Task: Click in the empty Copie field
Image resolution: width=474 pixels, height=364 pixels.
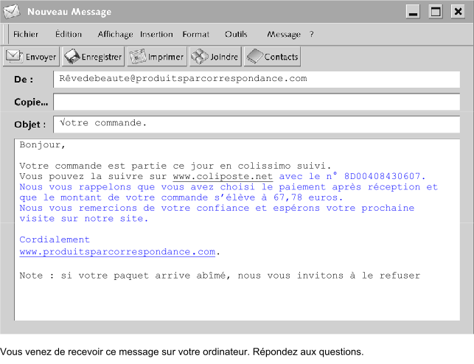Action: [x=256, y=102]
